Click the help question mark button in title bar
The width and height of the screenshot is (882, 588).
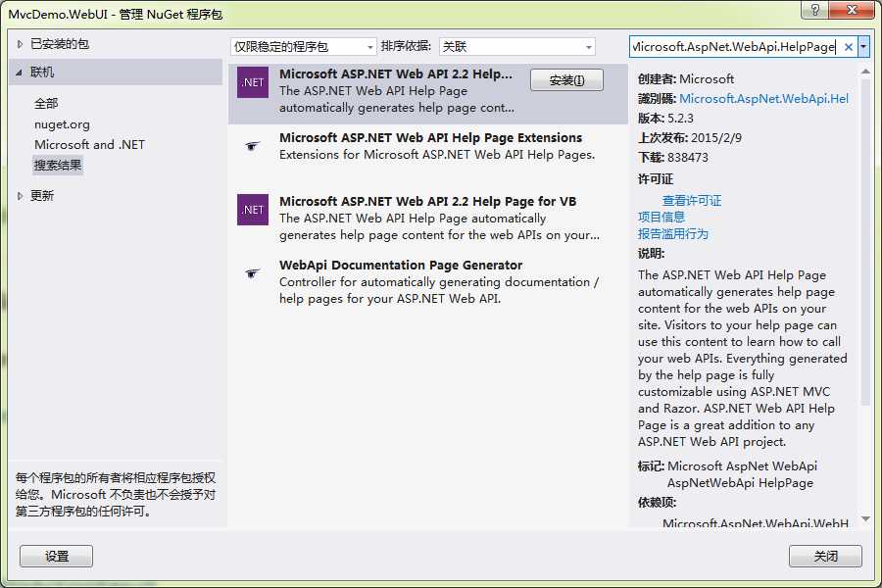point(815,10)
